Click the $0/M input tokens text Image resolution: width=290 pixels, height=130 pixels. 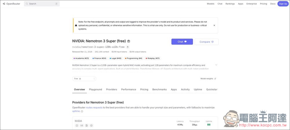(x=119, y=52)
